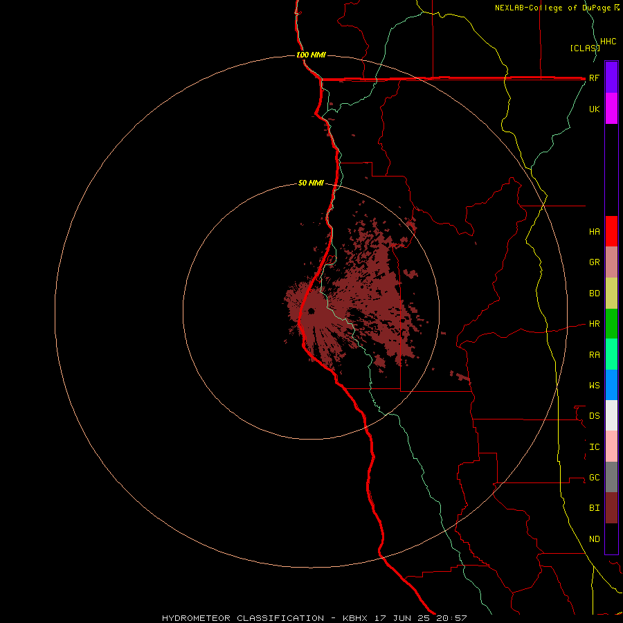Click the HR legend label
Screen dimensions: 623x623
594,324
